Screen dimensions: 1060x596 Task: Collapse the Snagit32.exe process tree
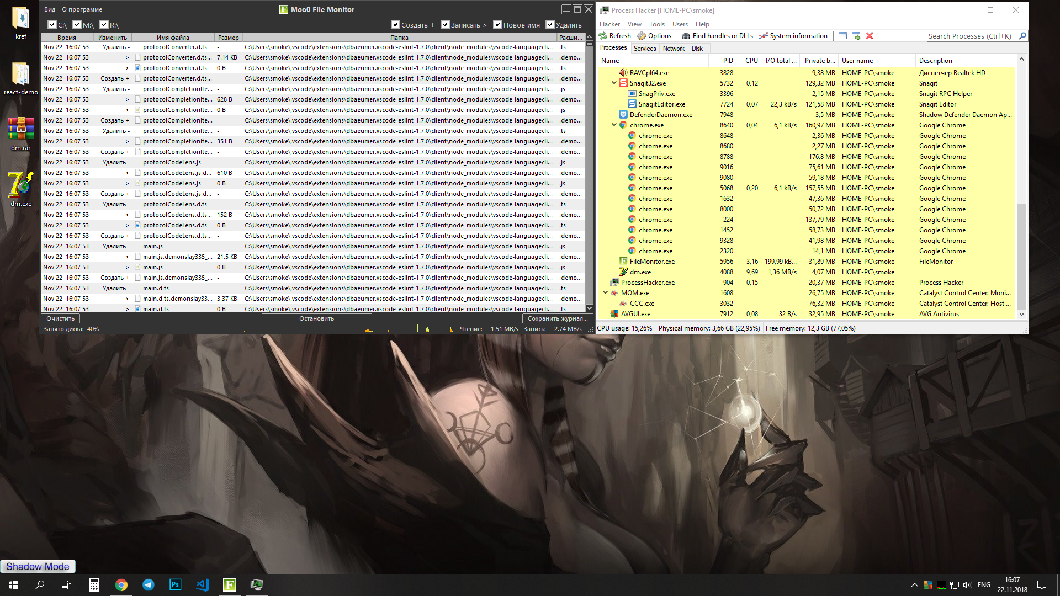614,83
